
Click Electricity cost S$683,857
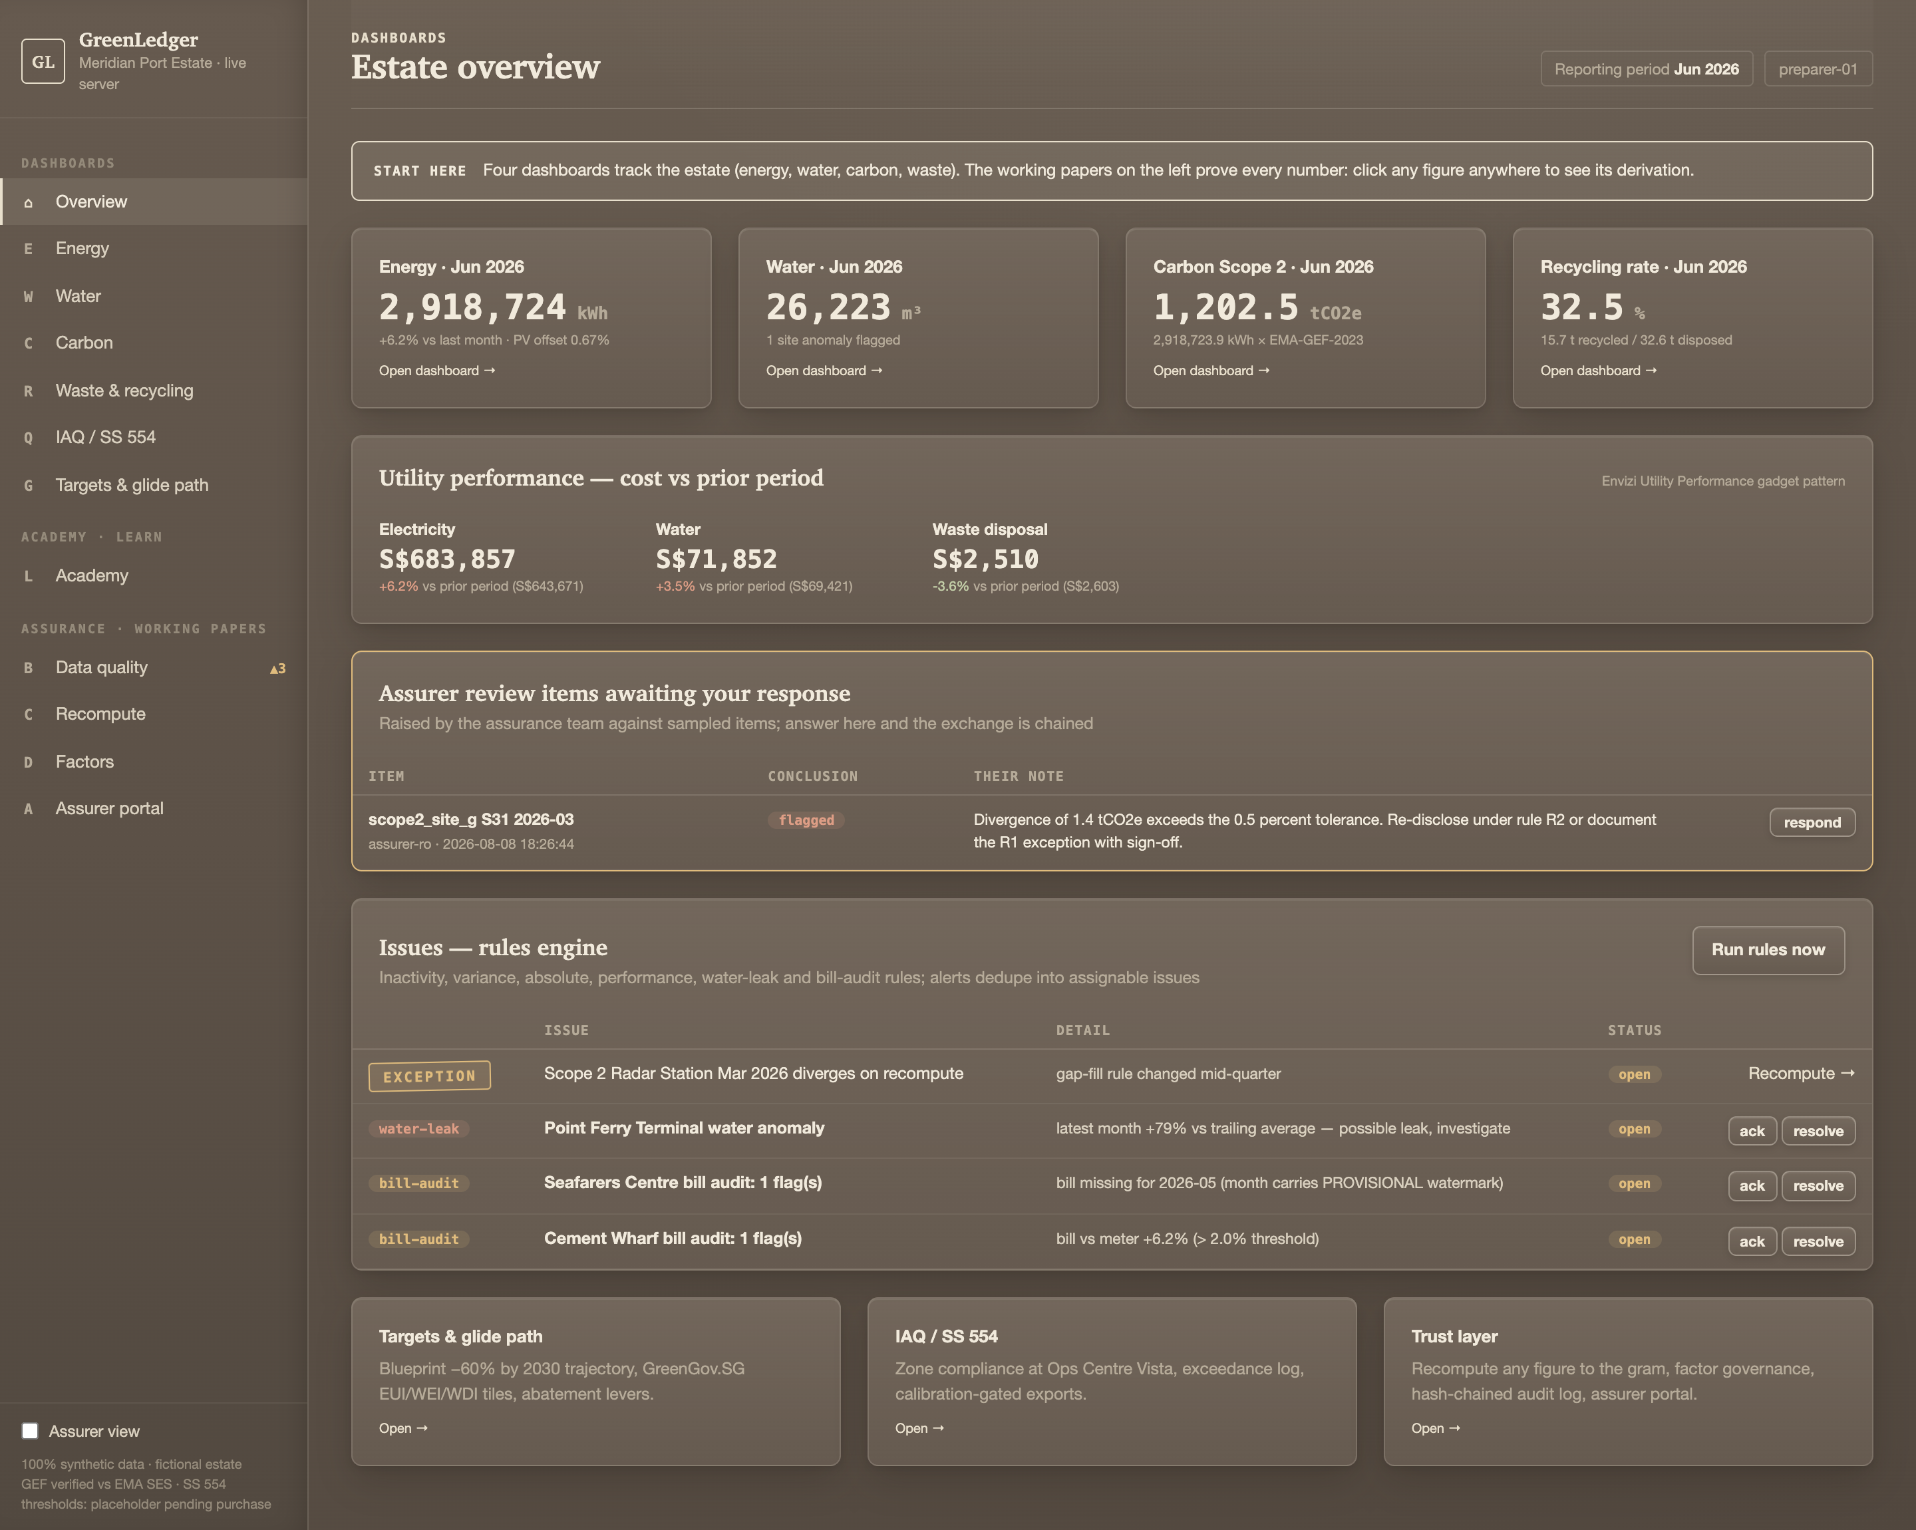pos(447,559)
